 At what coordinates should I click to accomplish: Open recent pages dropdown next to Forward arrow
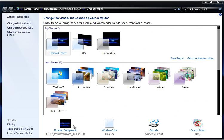15,10
